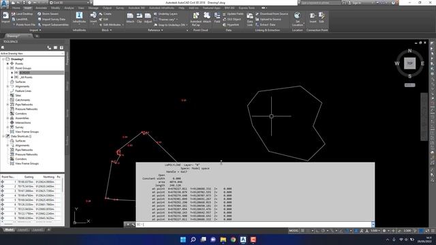Expand the Assemblies tree node

click(7, 118)
